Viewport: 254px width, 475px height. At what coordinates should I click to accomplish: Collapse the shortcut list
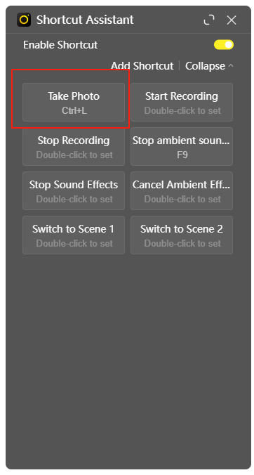click(205, 66)
